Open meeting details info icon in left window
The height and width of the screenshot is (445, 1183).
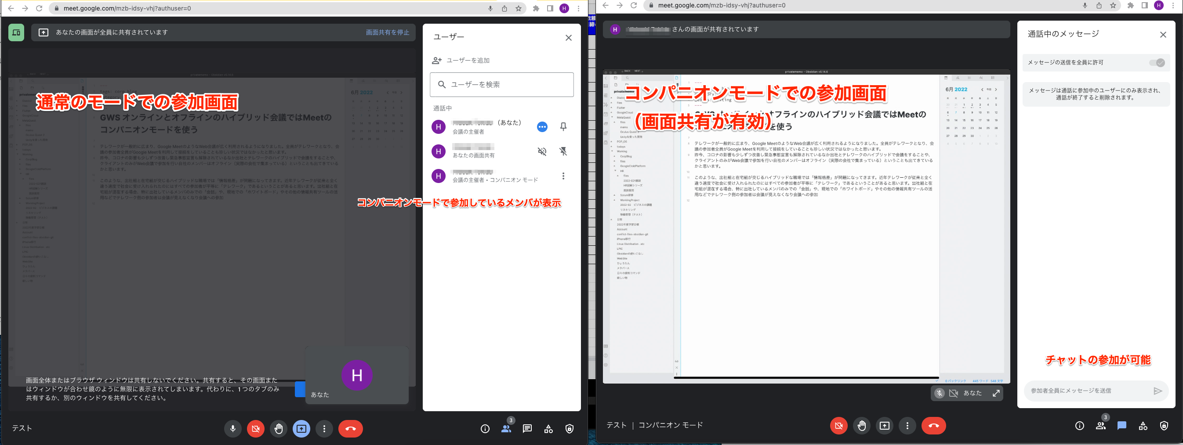pyautogui.click(x=485, y=429)
